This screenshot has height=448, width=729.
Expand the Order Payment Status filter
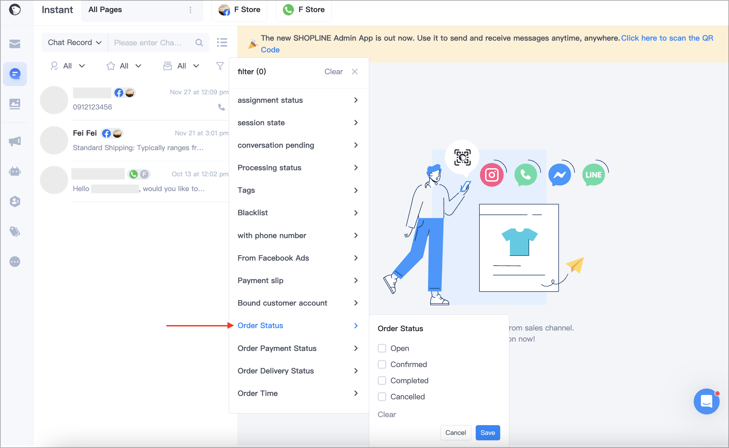pyautogui.click(x=298, y=348)
